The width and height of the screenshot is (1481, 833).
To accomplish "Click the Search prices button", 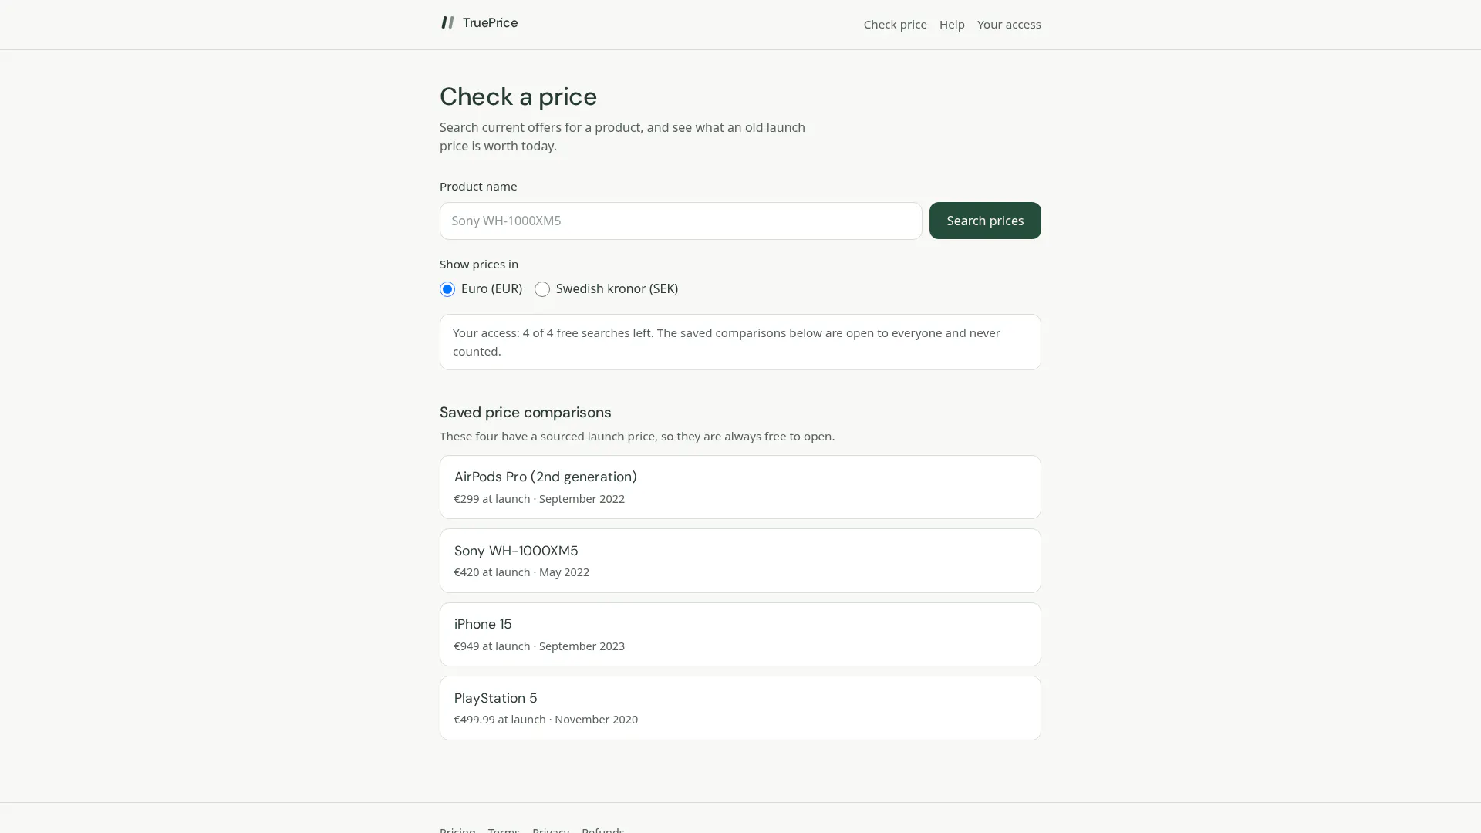I will [984, 221].
